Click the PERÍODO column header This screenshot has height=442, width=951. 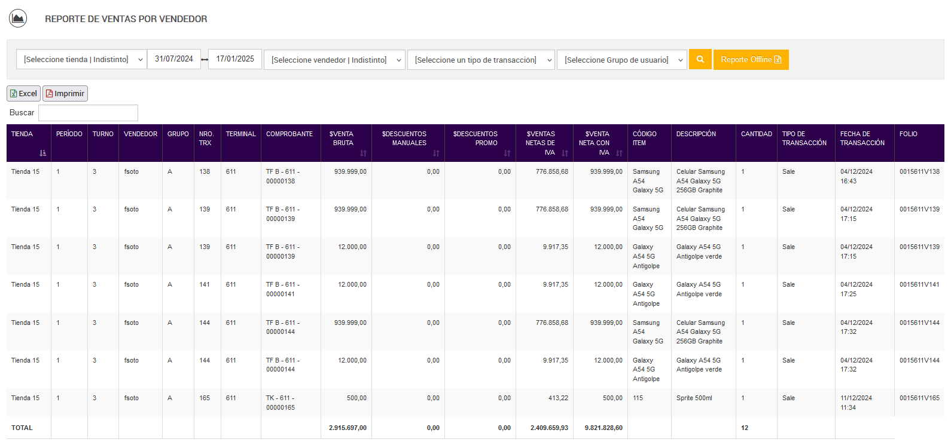coord(69,143)
